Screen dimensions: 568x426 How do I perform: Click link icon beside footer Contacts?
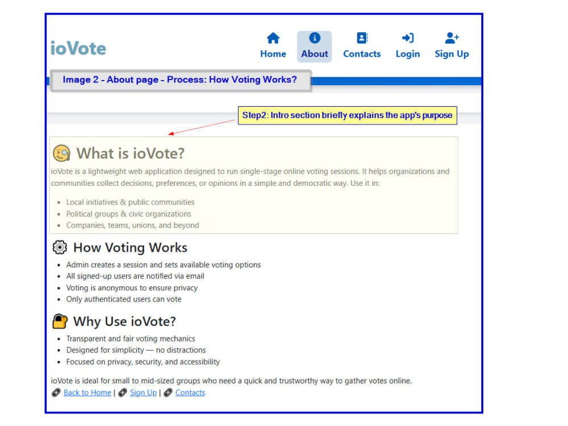pyautogui.click(x=168, y=392)
